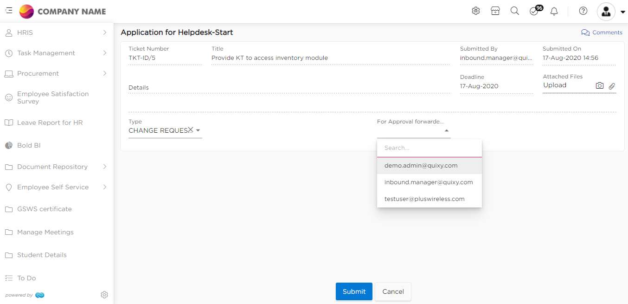Click the Procurement laptop icon
The height and width of the screenshot is (304, 628).
(8, 74)
